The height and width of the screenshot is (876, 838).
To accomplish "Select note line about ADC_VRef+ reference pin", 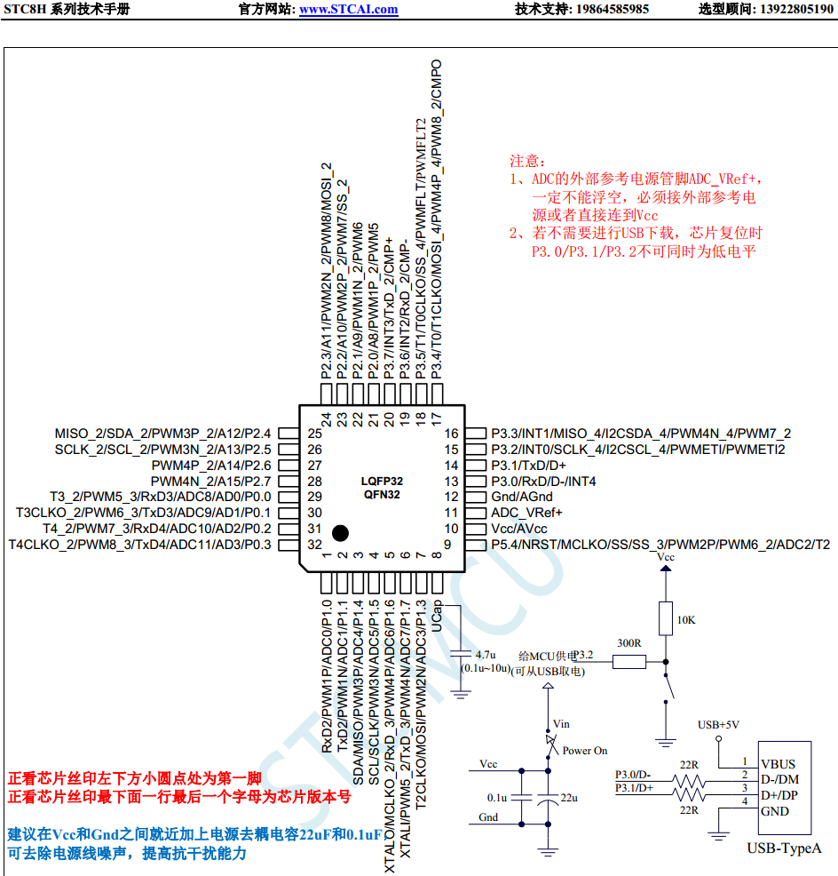I will (x=636, y=179).
